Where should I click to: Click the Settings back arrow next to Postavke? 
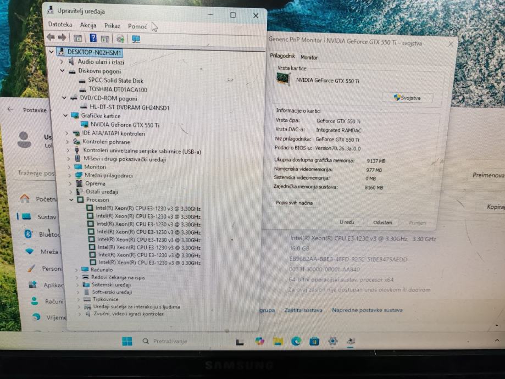(10, 109)
